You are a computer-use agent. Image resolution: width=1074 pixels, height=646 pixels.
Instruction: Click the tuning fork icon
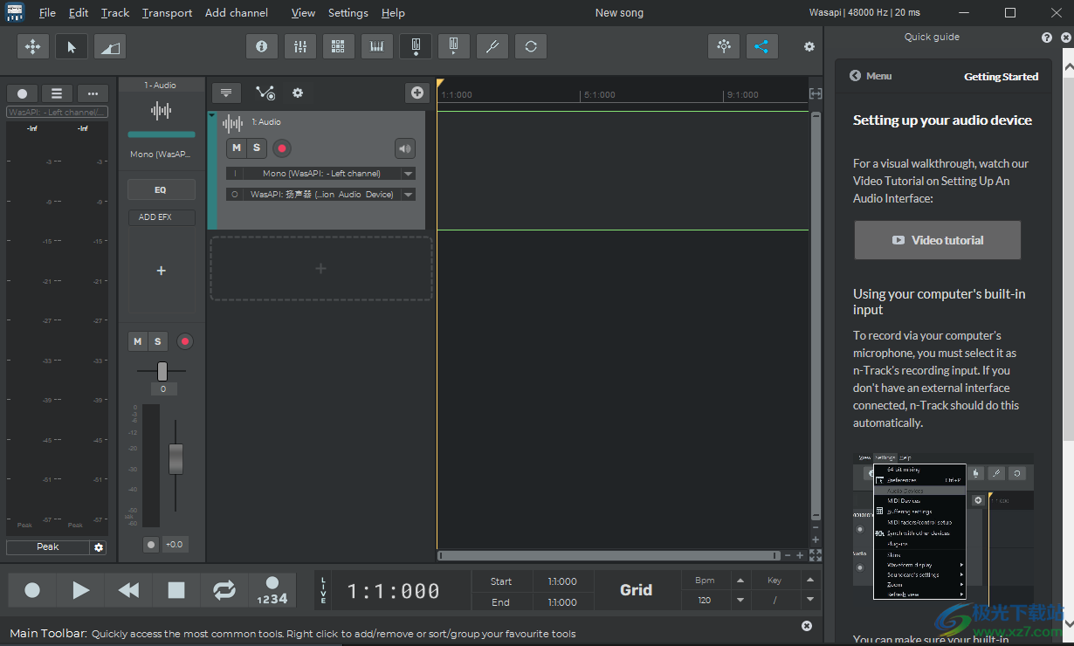pyautogui.click(x=492, y=45)
